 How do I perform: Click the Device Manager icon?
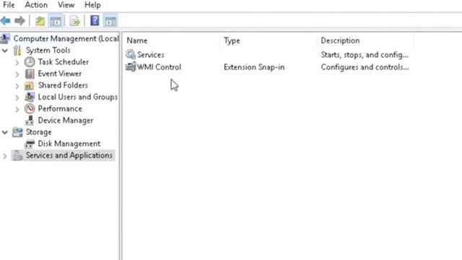tap(30, 121)
